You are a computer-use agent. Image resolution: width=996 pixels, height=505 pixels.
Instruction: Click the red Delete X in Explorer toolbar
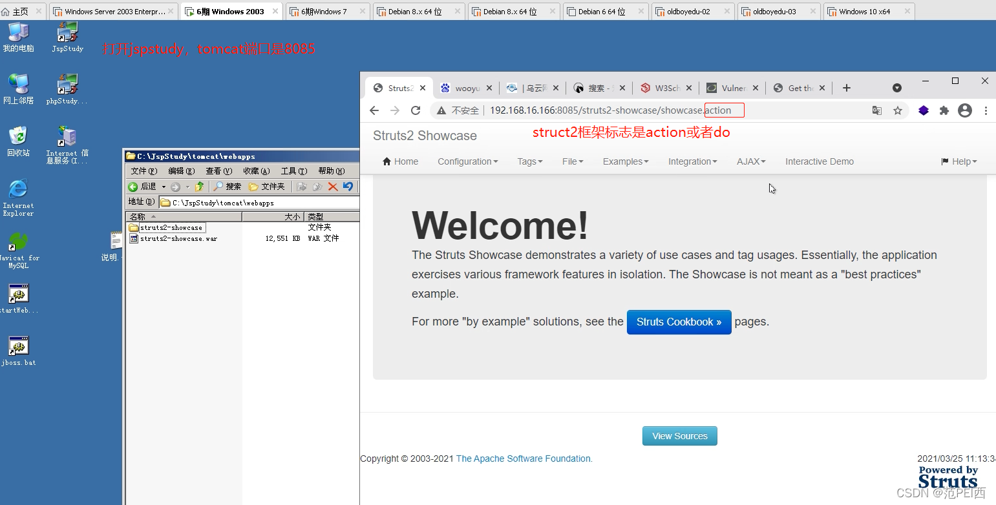pyautogui.click(x=333, y=187)
